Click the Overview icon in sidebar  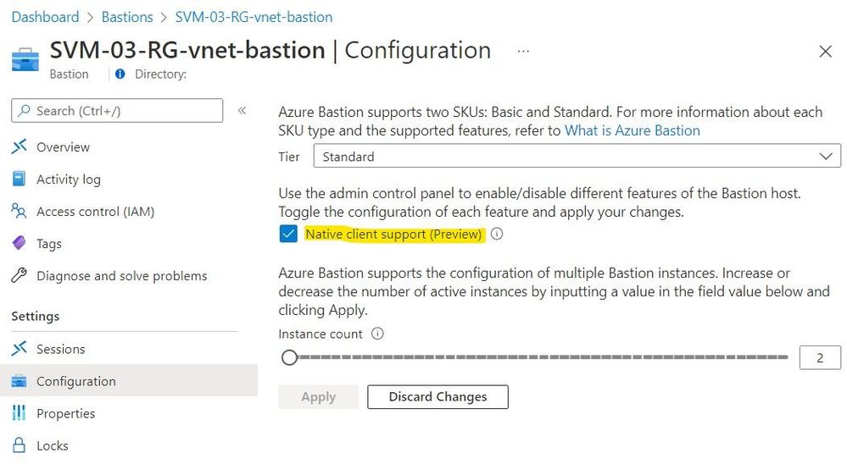pyautogui.click(x=19, y=146)
